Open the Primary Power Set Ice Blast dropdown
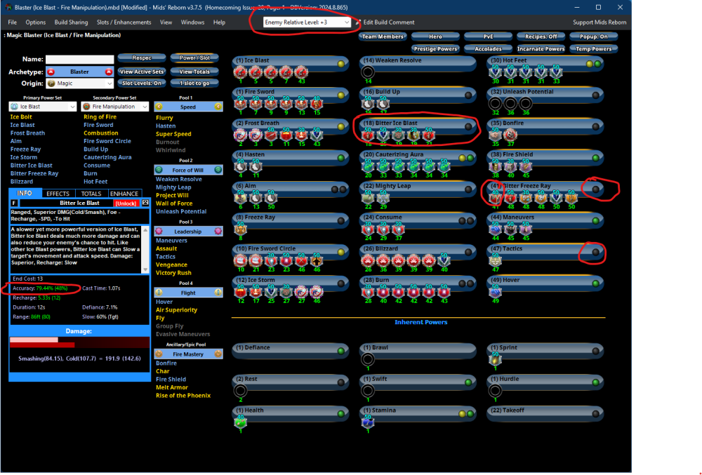 42,107
